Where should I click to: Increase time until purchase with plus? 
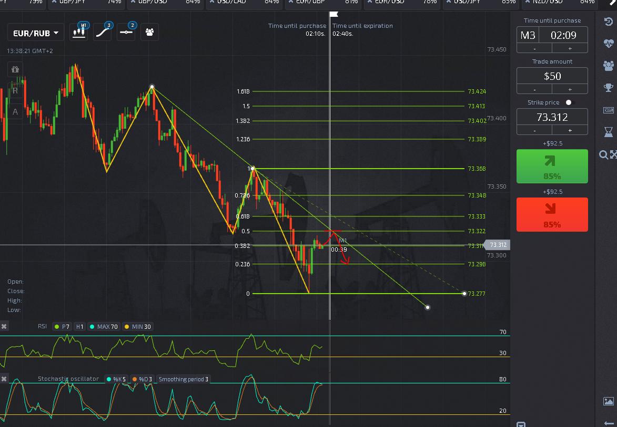tap(570, 48)
